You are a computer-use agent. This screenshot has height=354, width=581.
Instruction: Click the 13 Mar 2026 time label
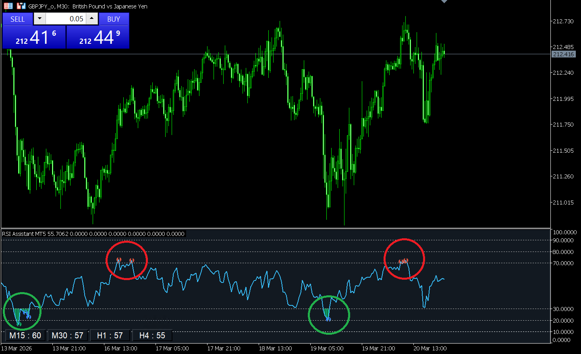pos(17,348)
